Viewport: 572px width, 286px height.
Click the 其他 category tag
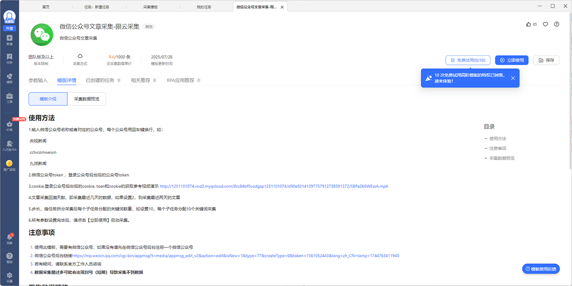(149, 27)
